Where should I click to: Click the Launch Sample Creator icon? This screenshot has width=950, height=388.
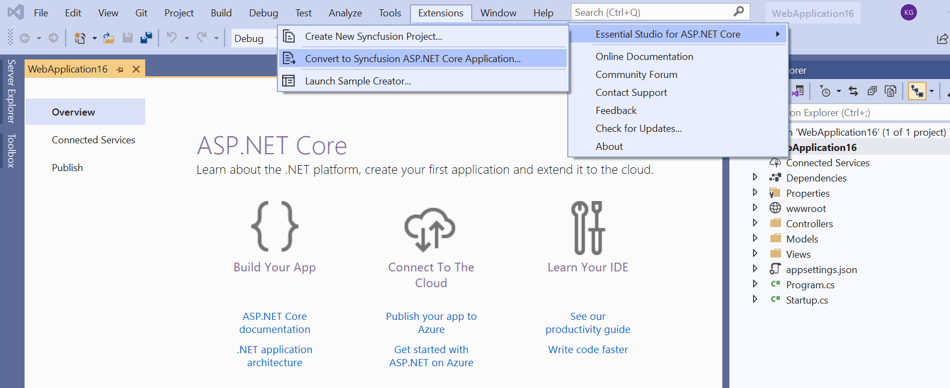289,81
